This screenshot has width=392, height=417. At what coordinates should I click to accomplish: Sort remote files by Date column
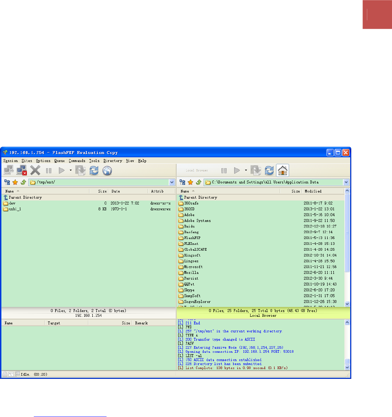point(128,191)
